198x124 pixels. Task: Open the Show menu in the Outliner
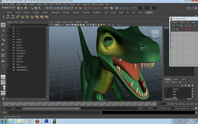(16, 22)
